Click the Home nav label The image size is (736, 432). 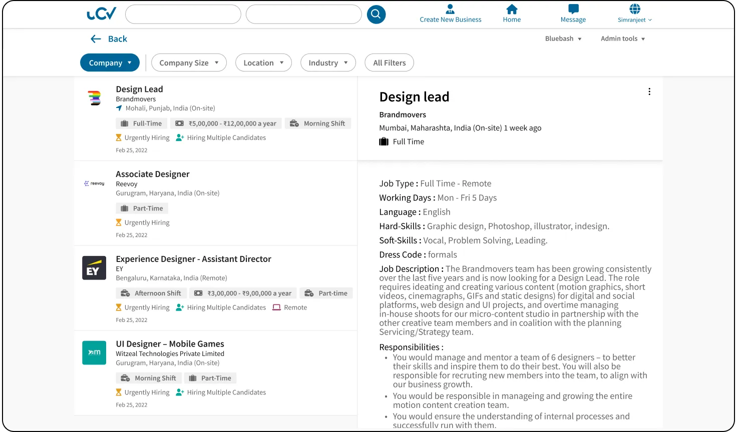pyautogui.click(x=512, y=19)
